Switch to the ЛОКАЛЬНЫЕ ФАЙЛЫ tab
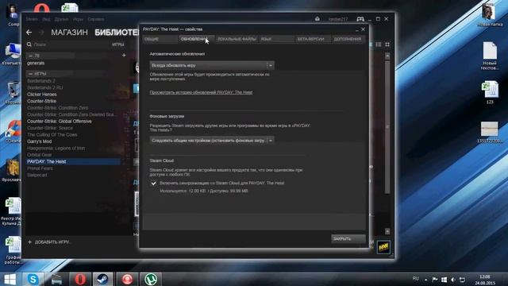 click(237, 39)
